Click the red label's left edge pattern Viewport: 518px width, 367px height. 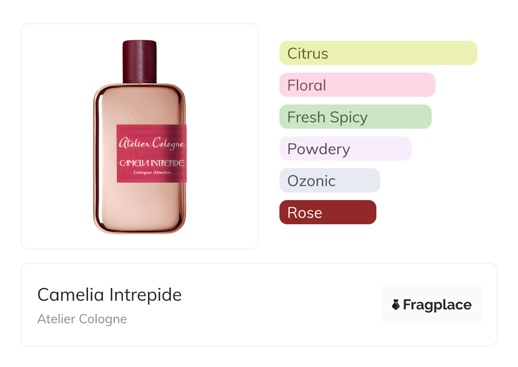point(119,154)
